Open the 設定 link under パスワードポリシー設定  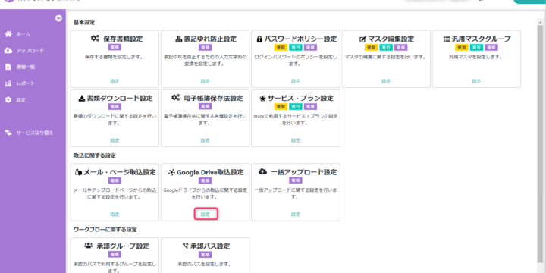tap(296, 81)
